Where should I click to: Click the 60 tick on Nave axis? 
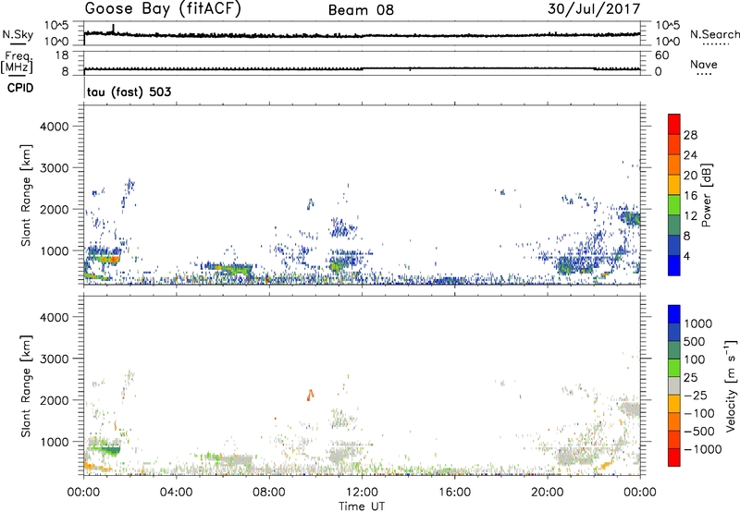pos(661,55)
